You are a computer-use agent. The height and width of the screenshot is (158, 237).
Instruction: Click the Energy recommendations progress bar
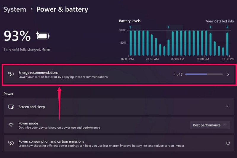(204, 74)
